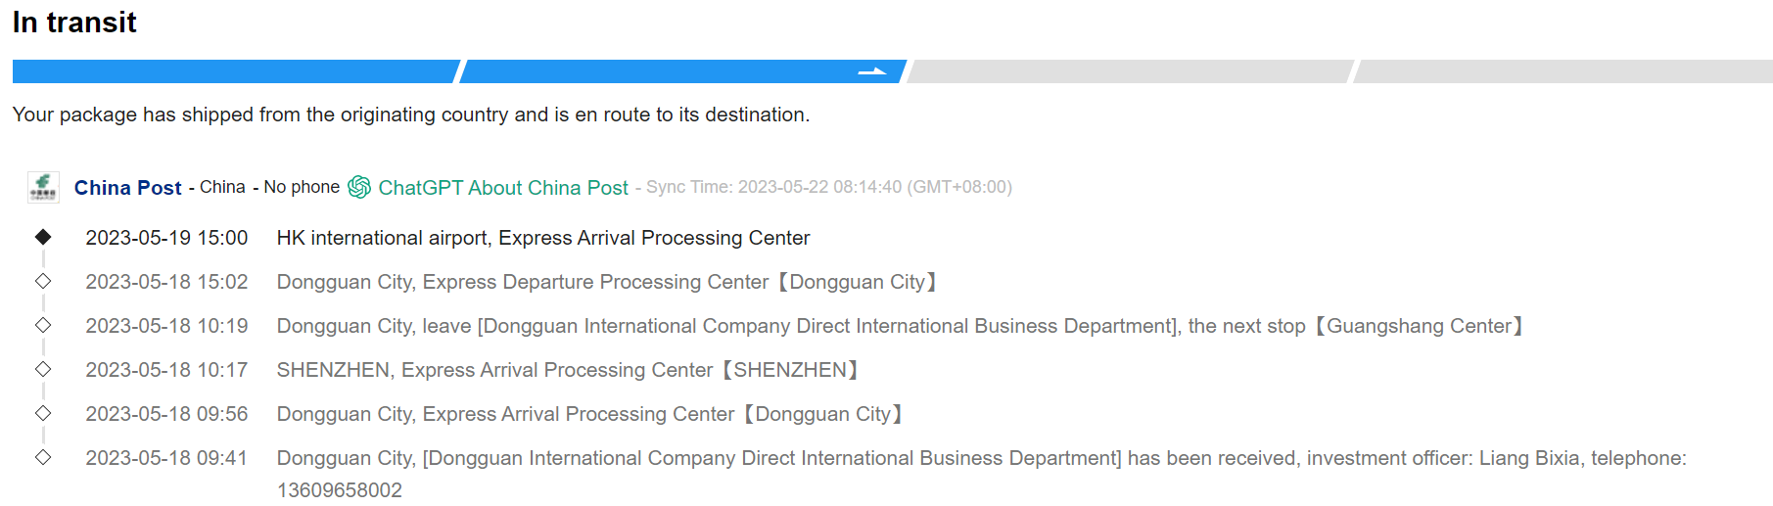Click the third gray progress segment
This screenshot has height=506, width=1773.
point(1131,71)
